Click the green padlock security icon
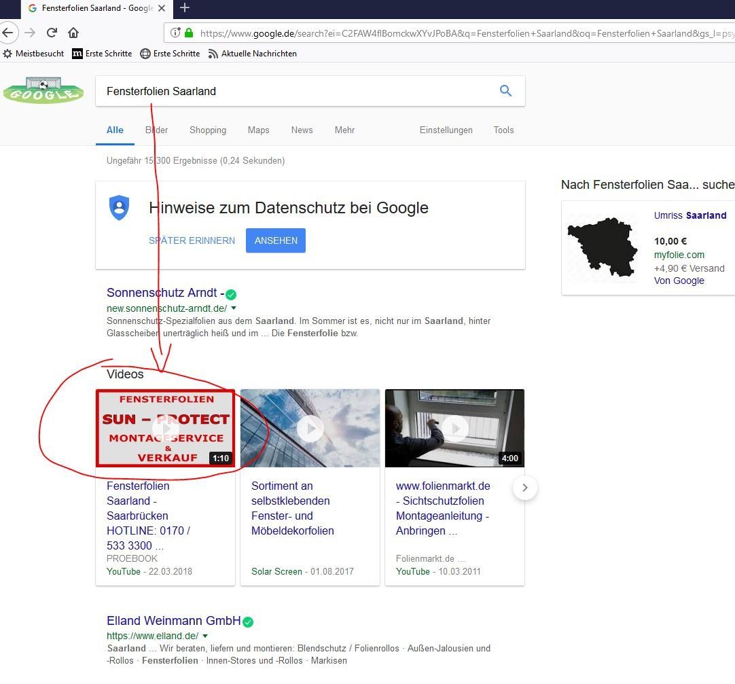735x684 pixels. (189, 33)
